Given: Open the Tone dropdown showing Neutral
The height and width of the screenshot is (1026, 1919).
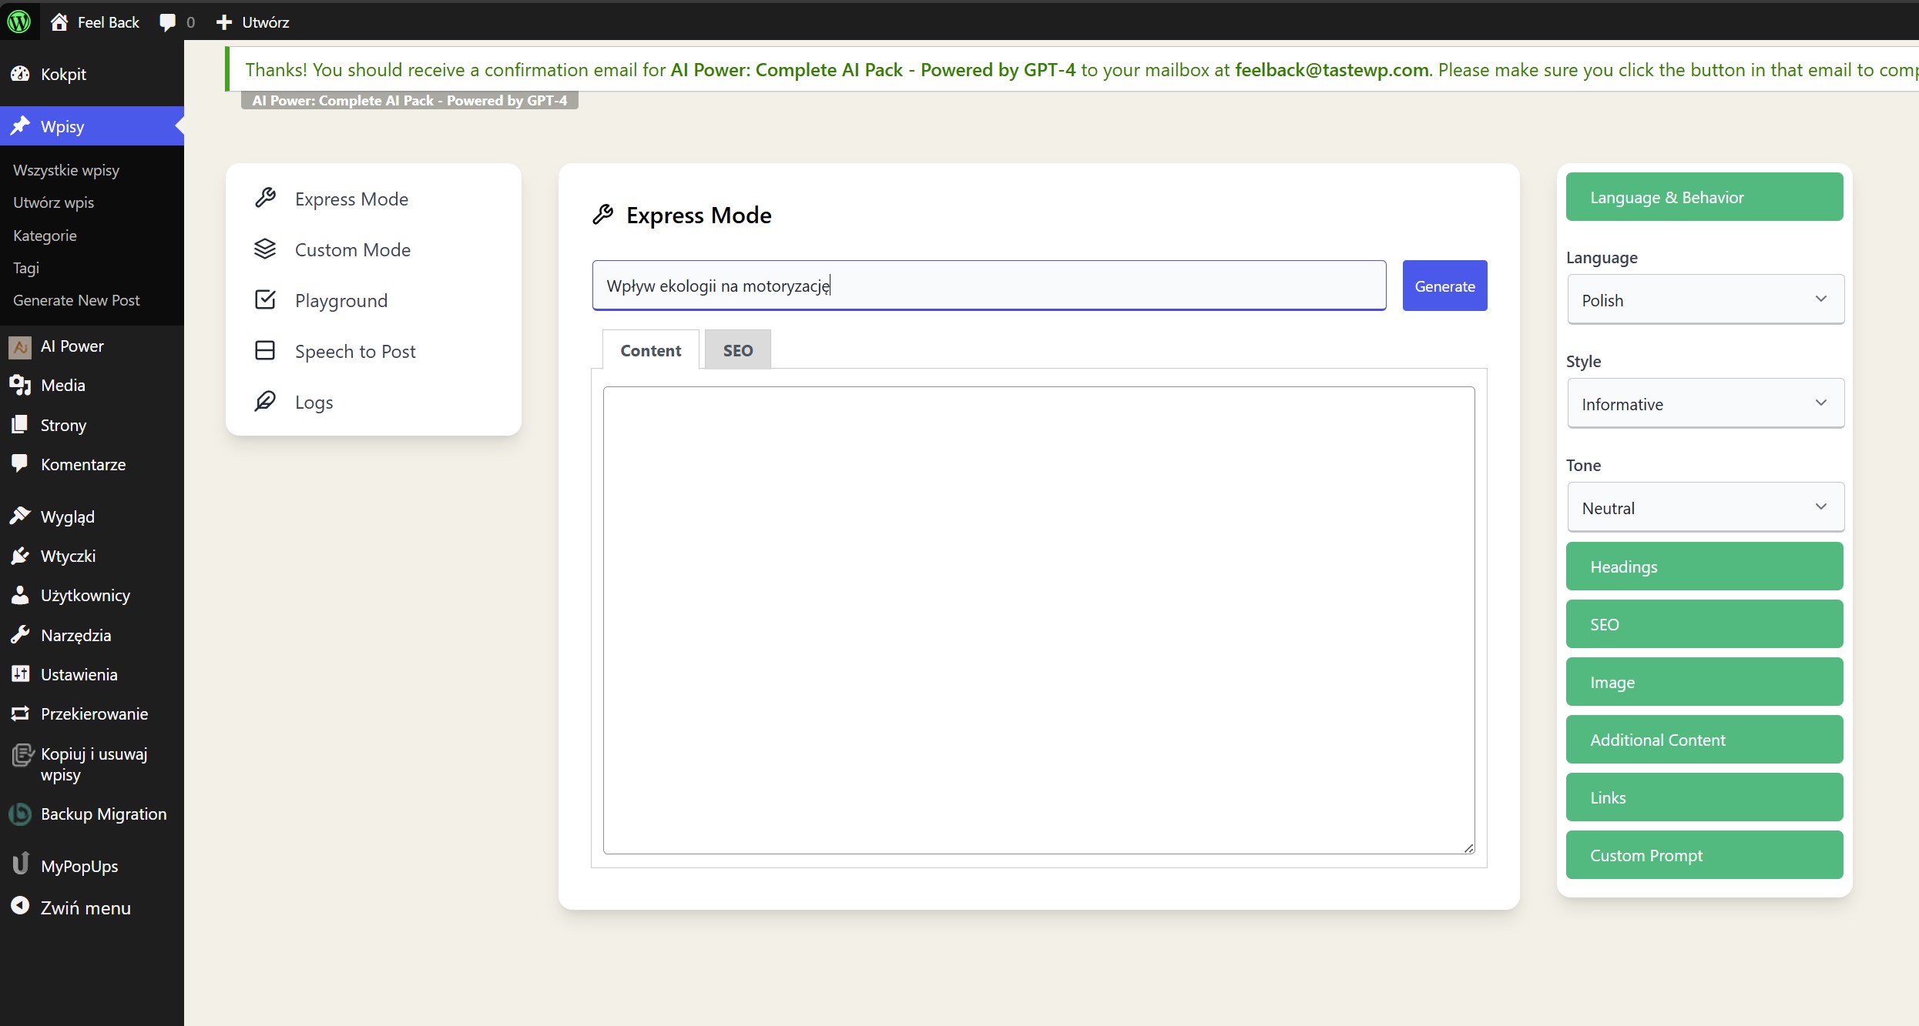Looking at the screenshot, I should pyautogui.click(x=1705, y=508).
